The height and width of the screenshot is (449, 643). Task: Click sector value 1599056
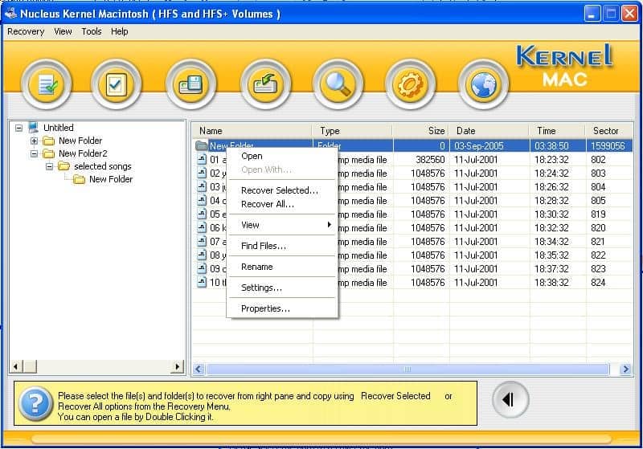tap(608, 146)
